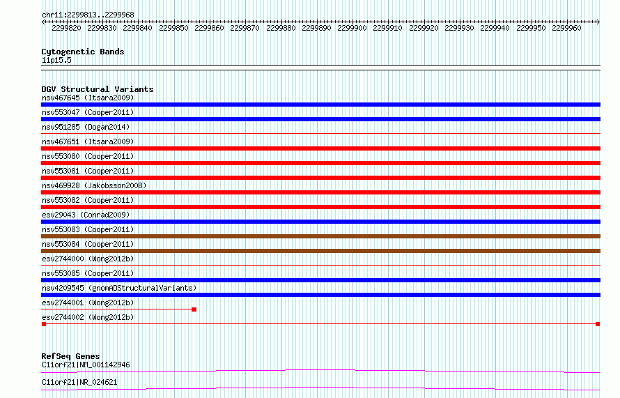
Task: Open gene C11orf21|NM_001142946
Action: [86, 365]
